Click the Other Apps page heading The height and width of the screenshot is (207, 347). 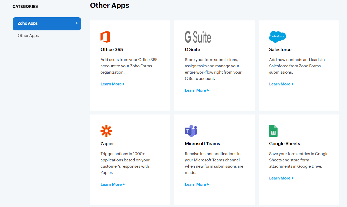tap(109, 5)
